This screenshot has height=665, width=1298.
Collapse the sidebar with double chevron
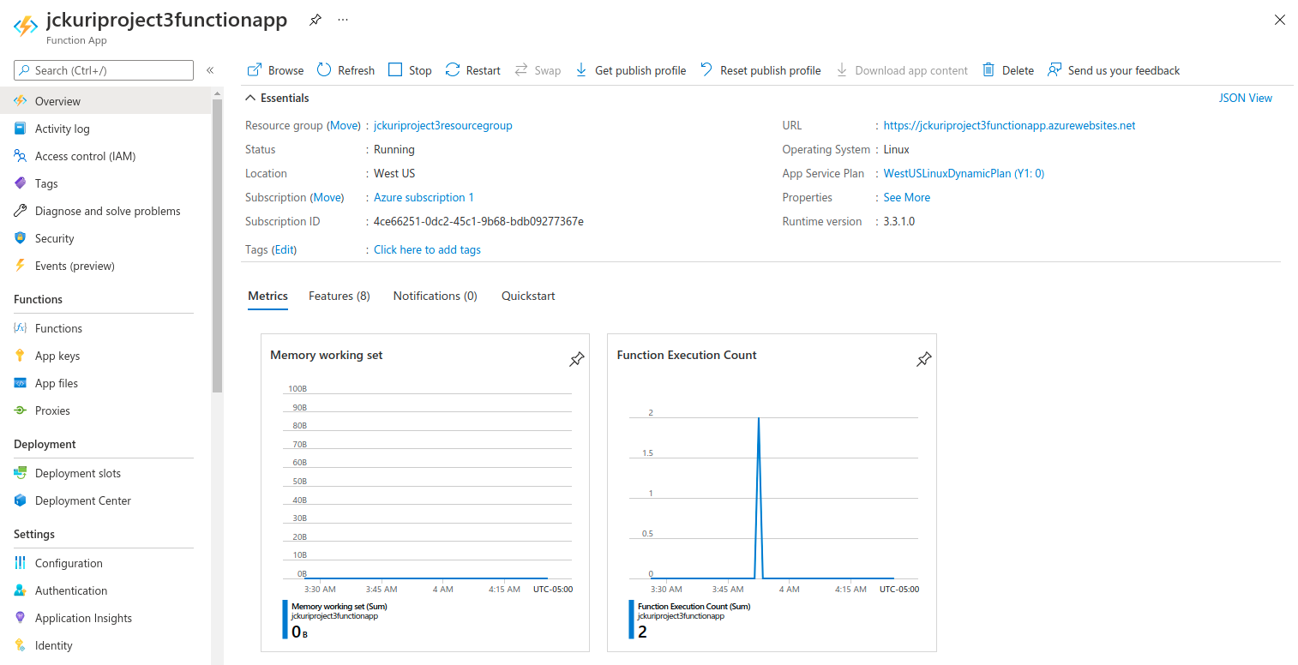[210, 70]
